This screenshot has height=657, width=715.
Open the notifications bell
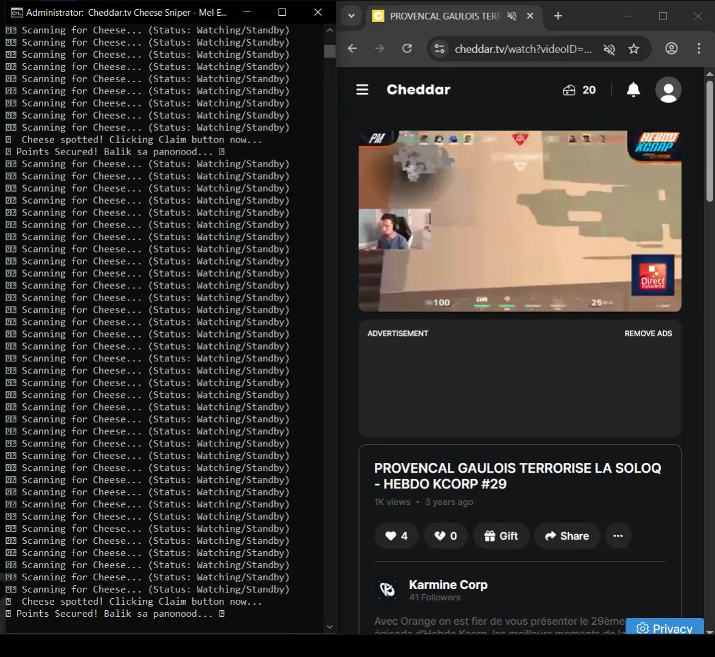coord(633,90)
